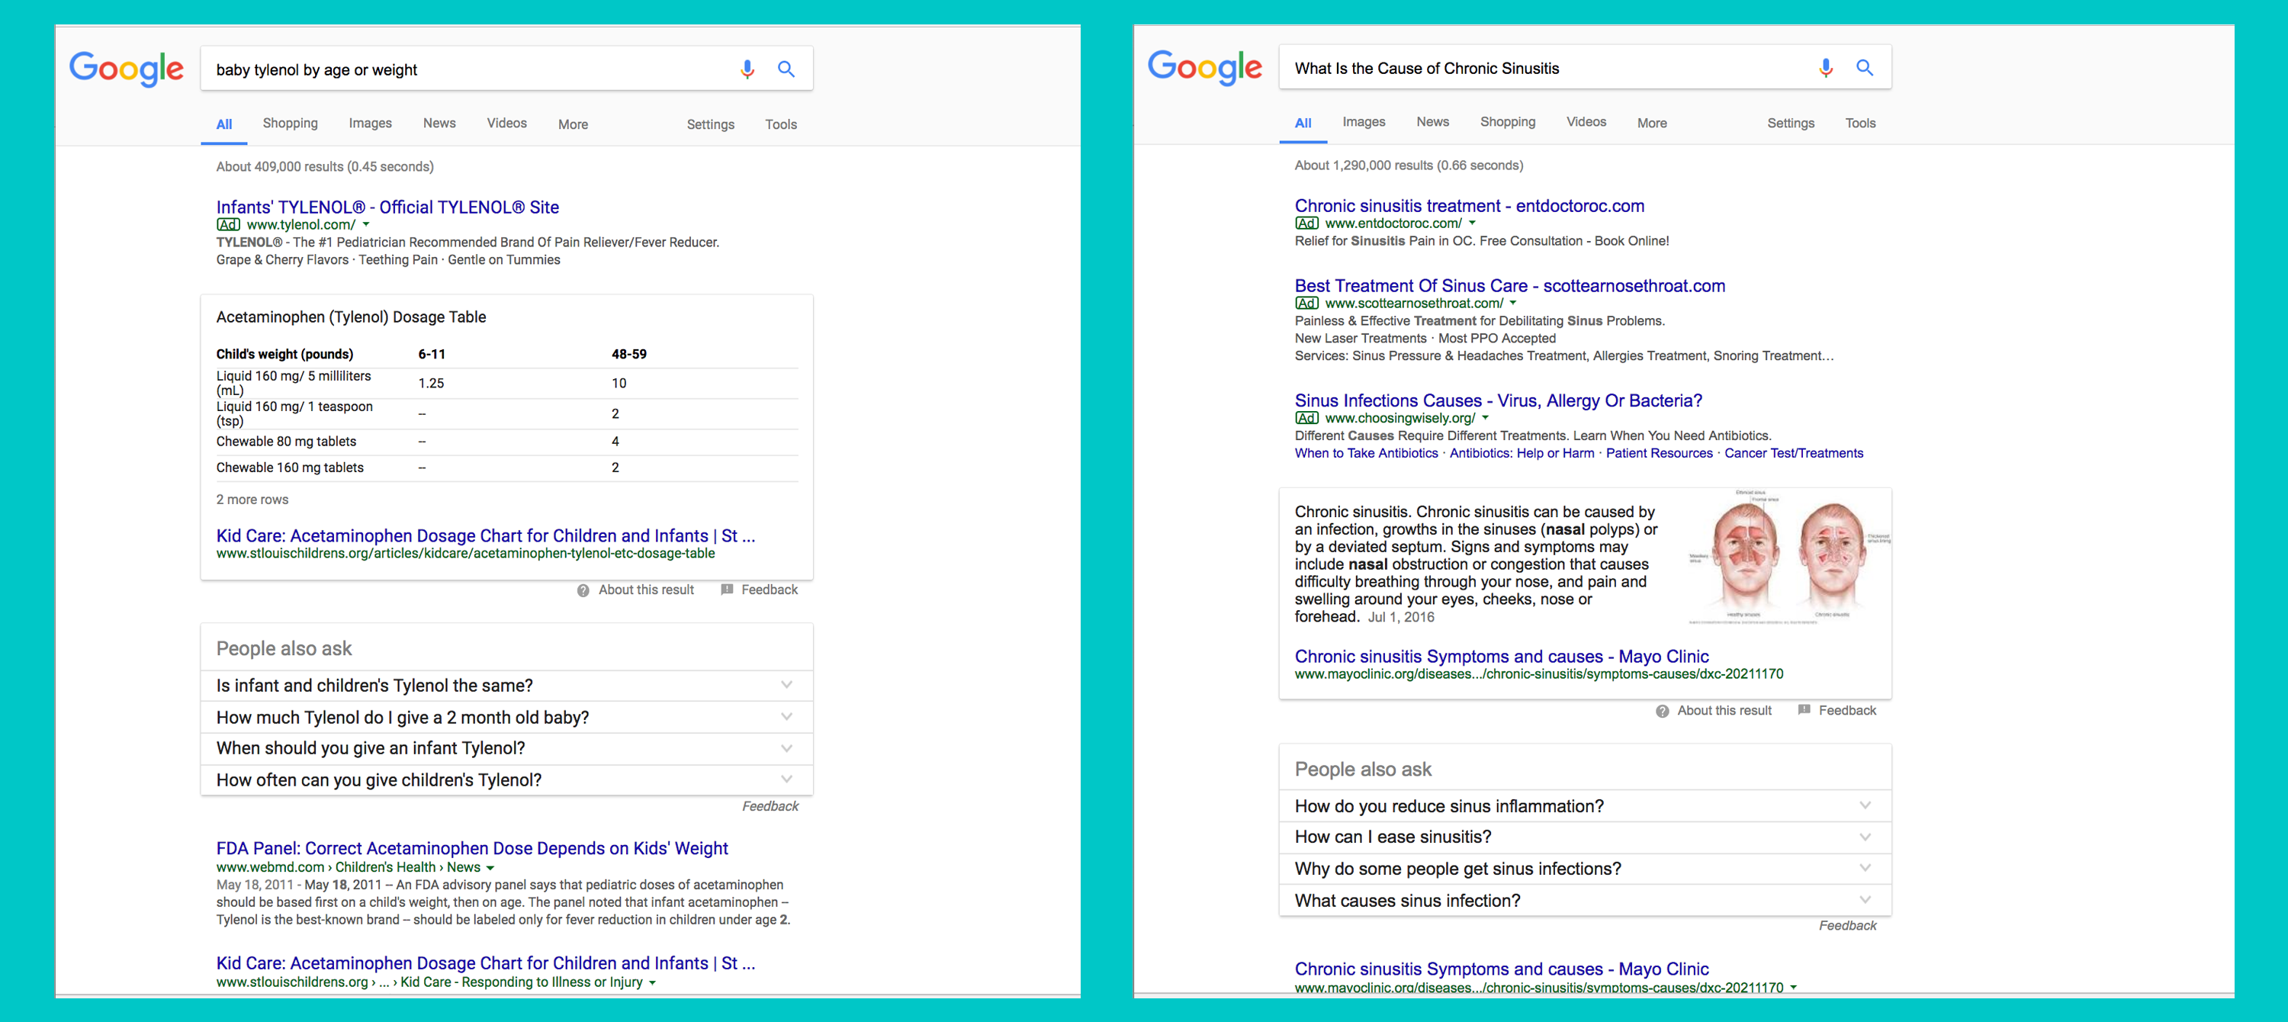Screen dimensions: 2288x1022
Task: Click 'About this result' under the Mayo Clinic snippet
Action: pos(1724,710)
